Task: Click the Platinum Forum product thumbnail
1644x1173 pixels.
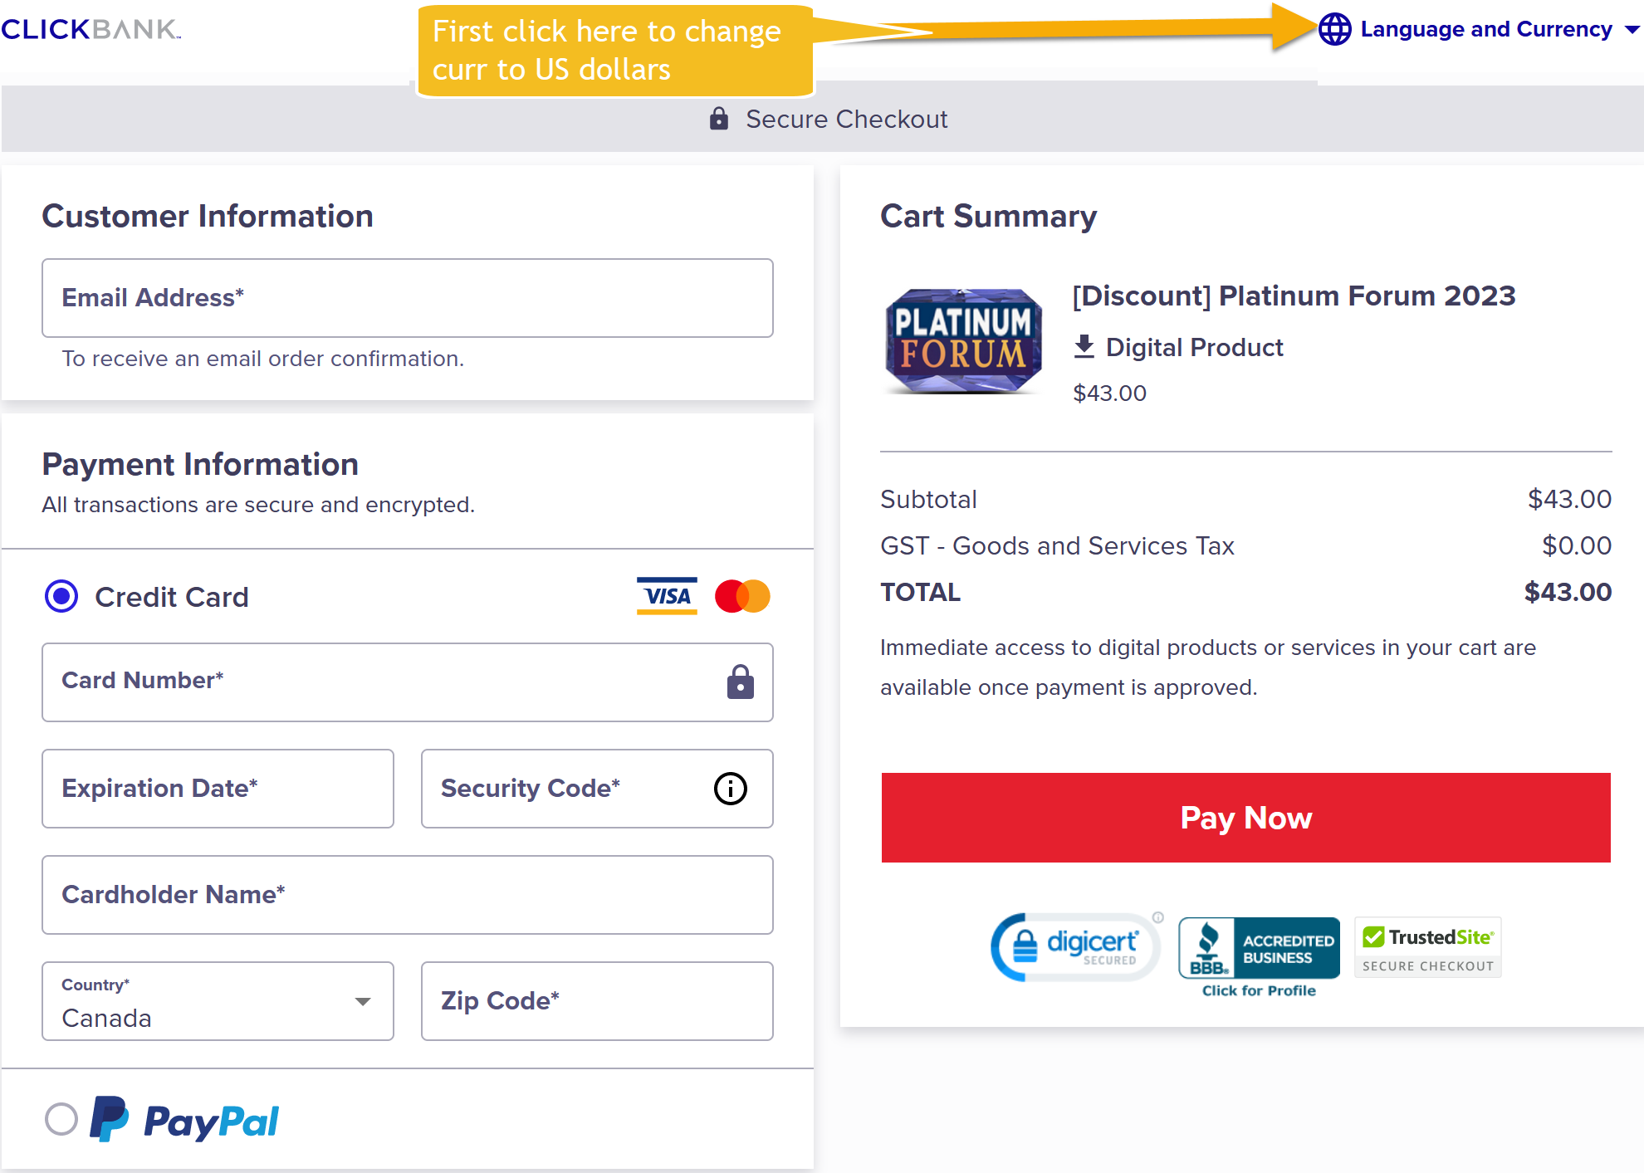Action: pos(963,340)
